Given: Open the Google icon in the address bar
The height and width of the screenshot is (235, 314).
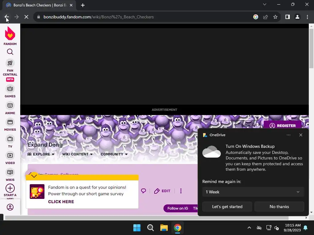Looking at the screenshot, I should [255, 17].
